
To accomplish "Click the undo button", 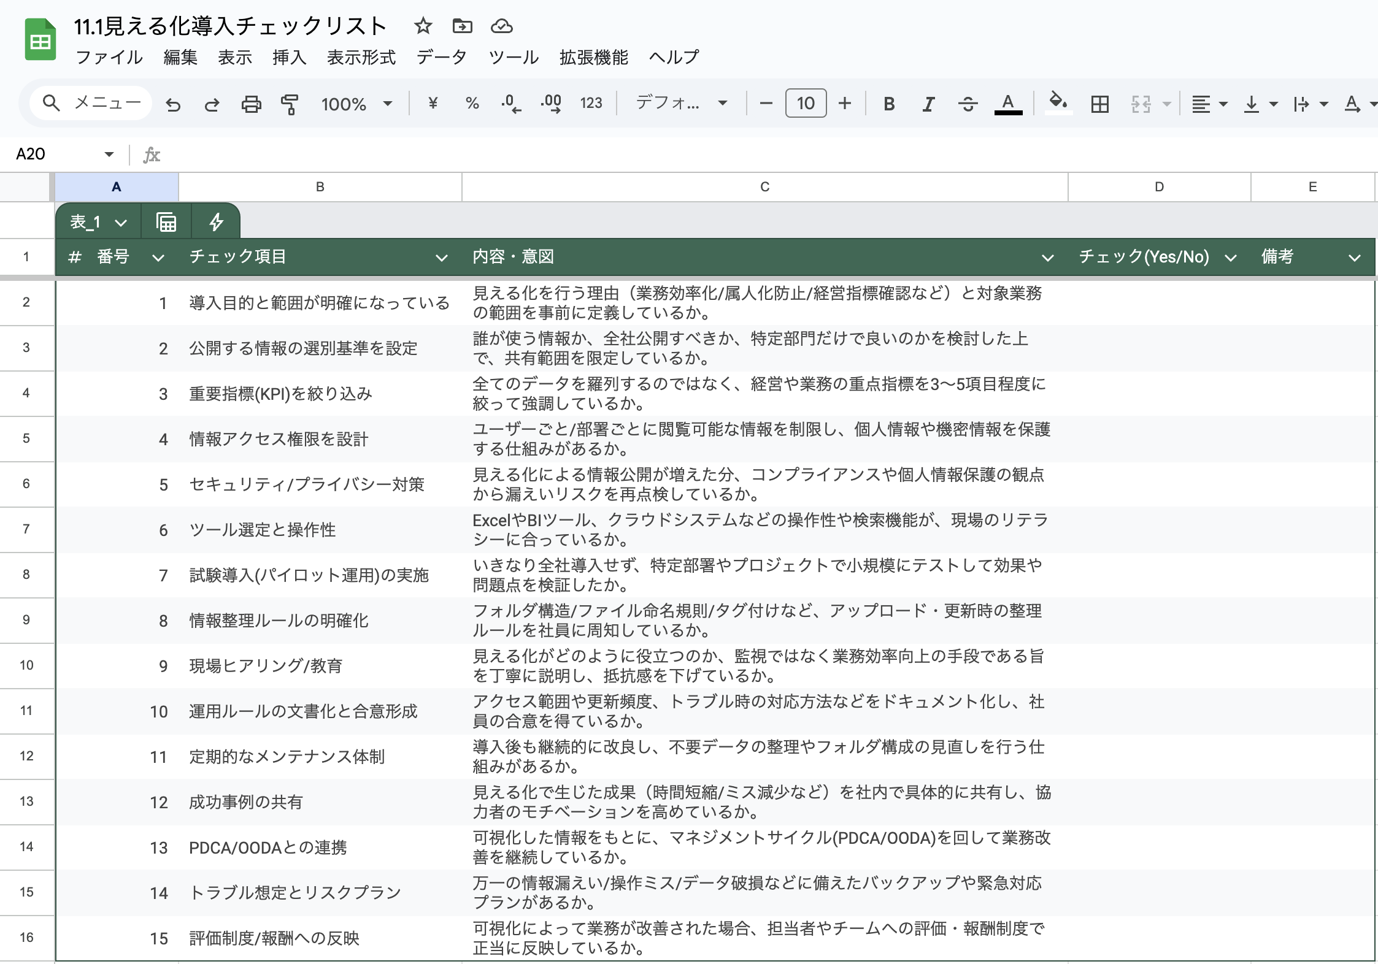I will (172, 103).
